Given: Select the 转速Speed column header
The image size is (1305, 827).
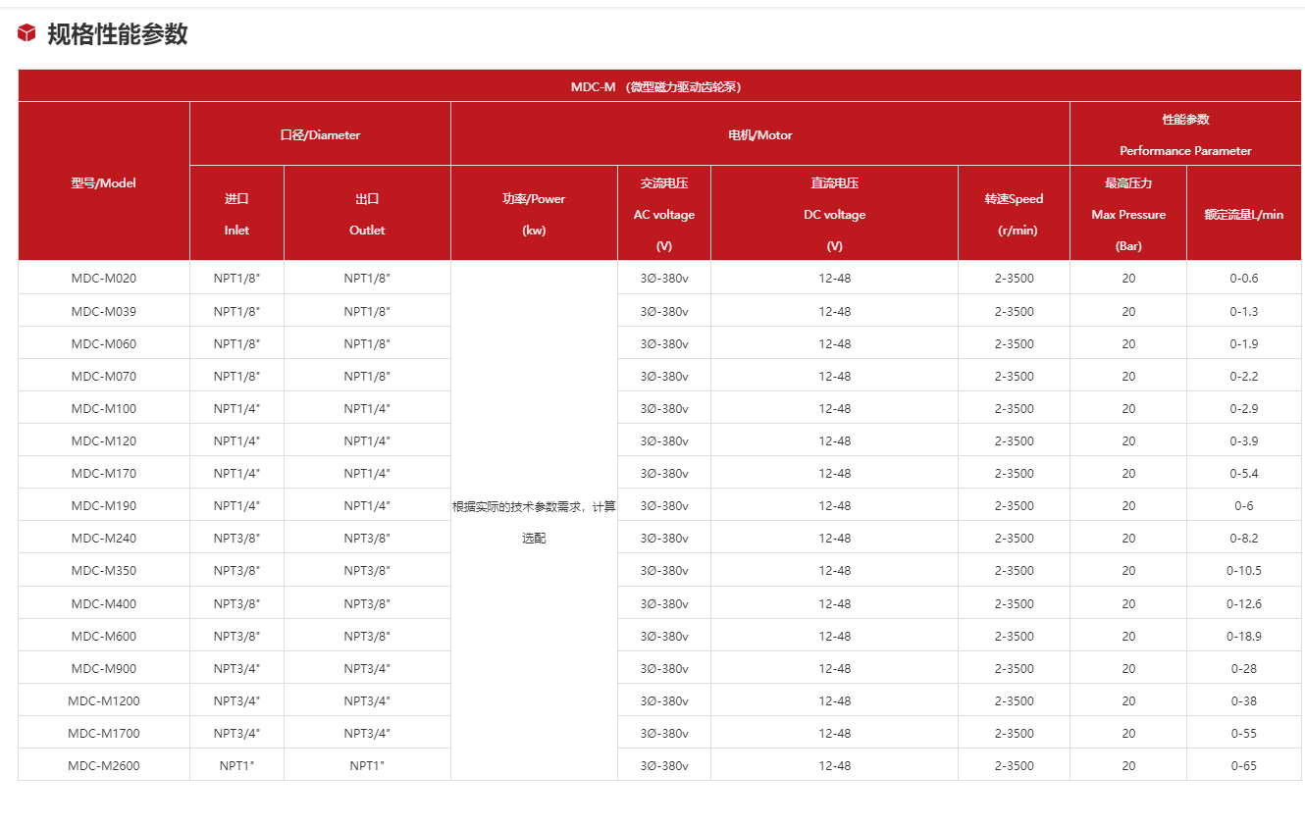Looking at the screenshot, I should pos(1014,214).
